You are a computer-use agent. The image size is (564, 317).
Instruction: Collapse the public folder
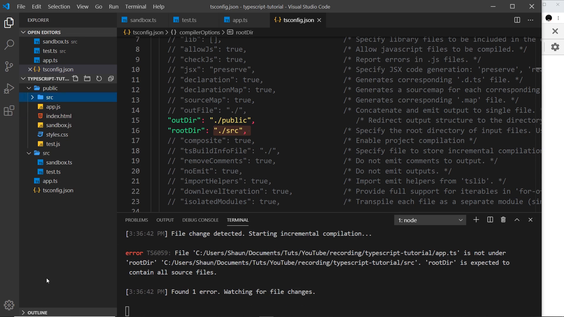[29, 88]
